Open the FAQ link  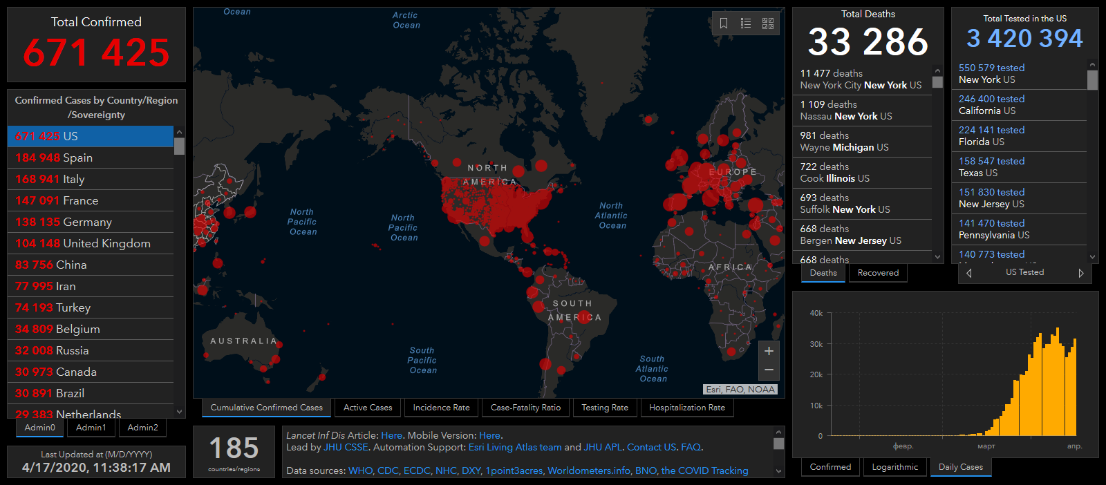[x=691, y=447]
